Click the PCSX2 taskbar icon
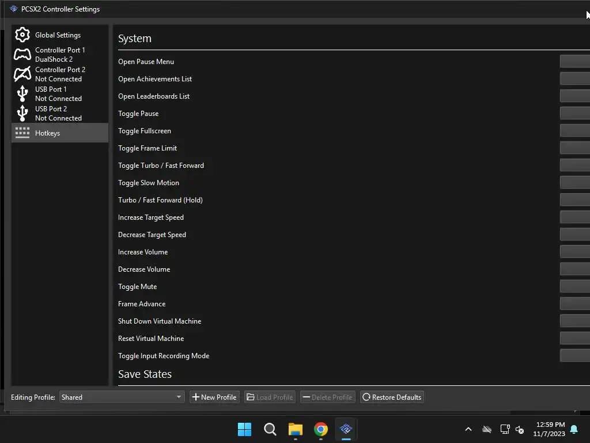 [346, 429]
